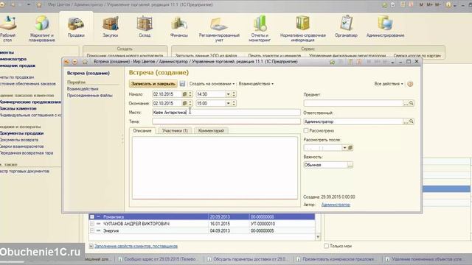Click the list scrollbar down arrow
The height and width of the screenshot is (265, 472).
318,237
